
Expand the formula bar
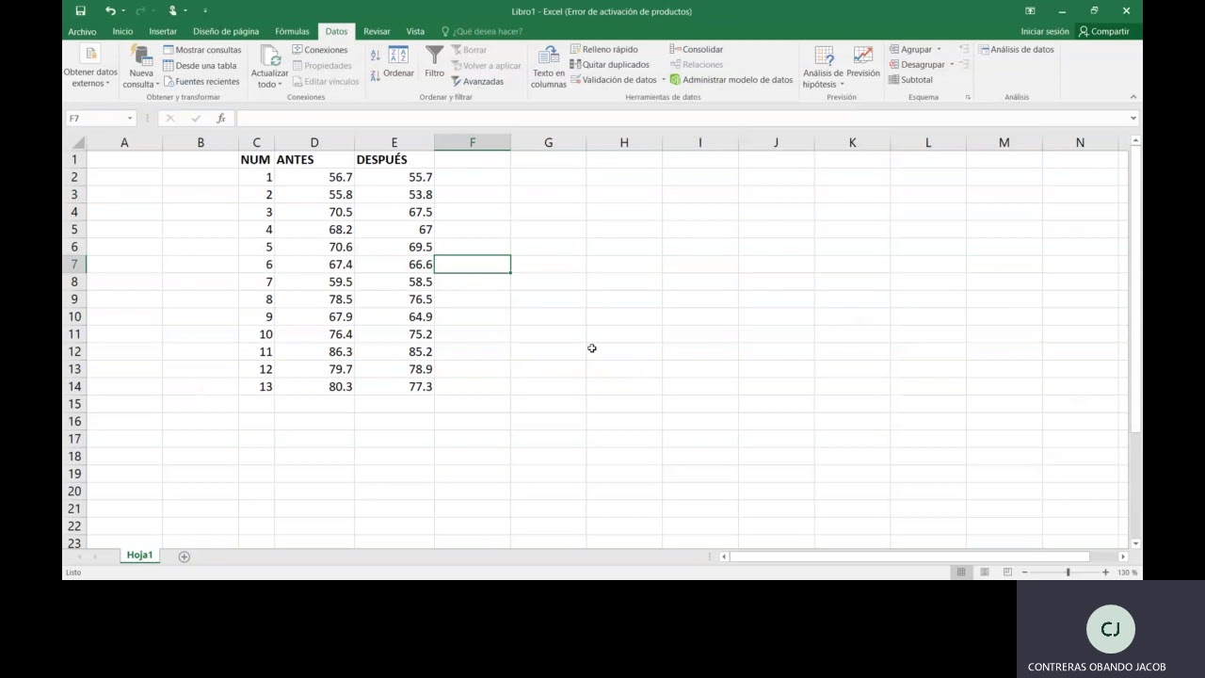coord(1133,119)
